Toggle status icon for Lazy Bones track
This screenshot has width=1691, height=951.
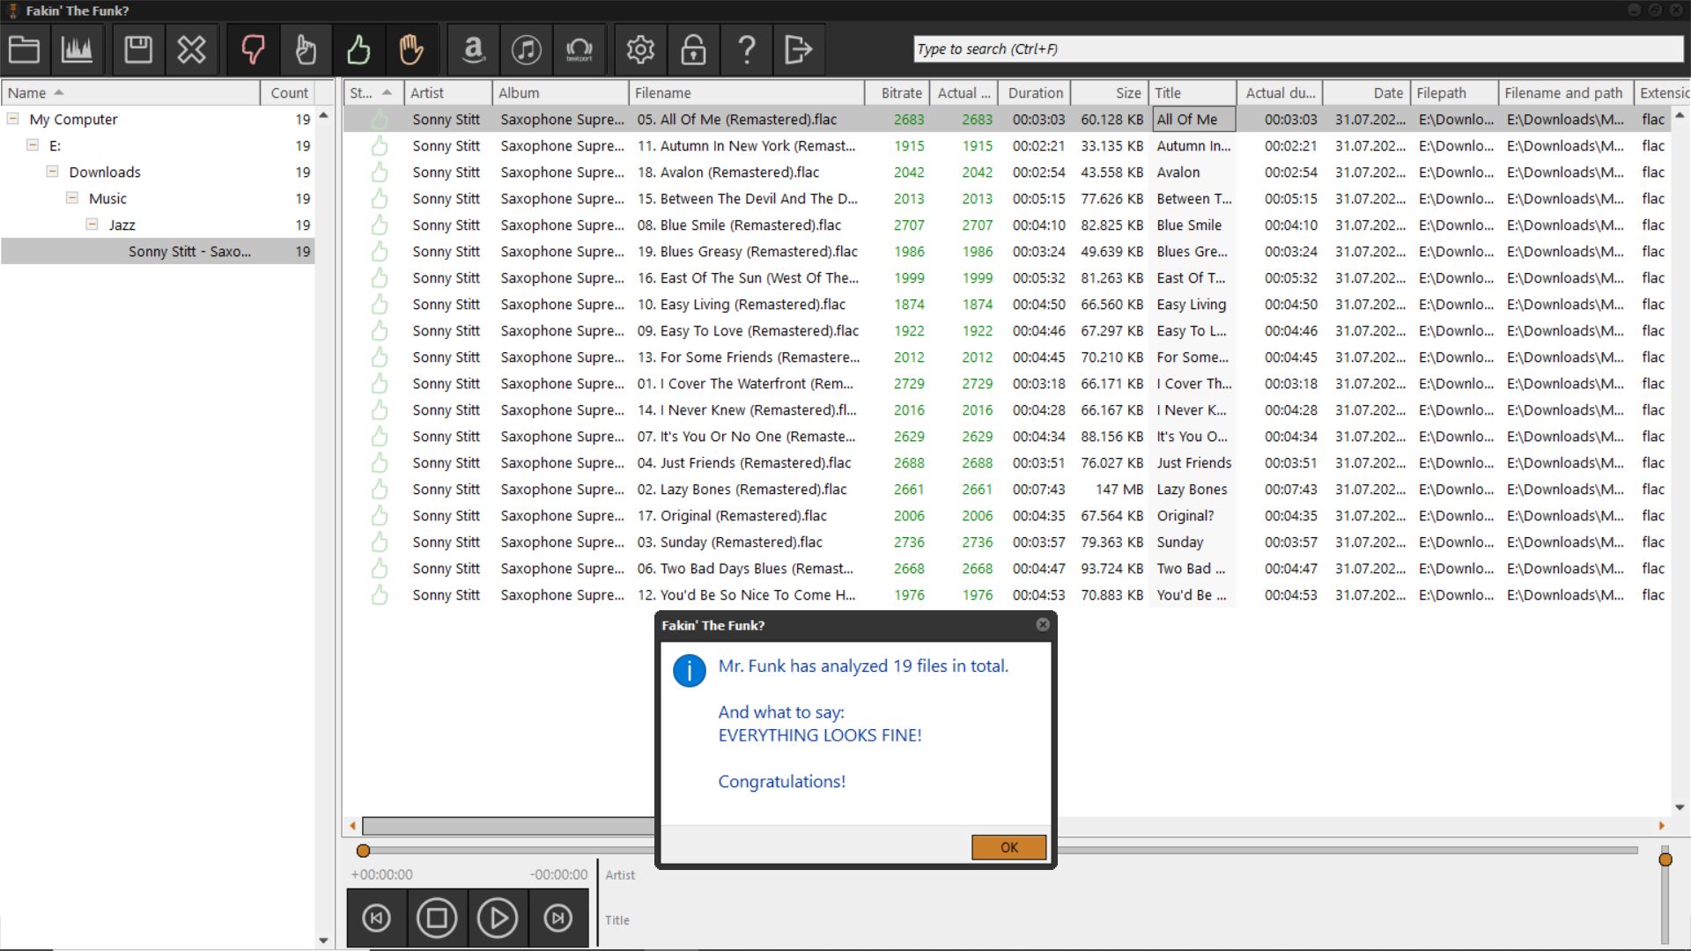(380, 490)
